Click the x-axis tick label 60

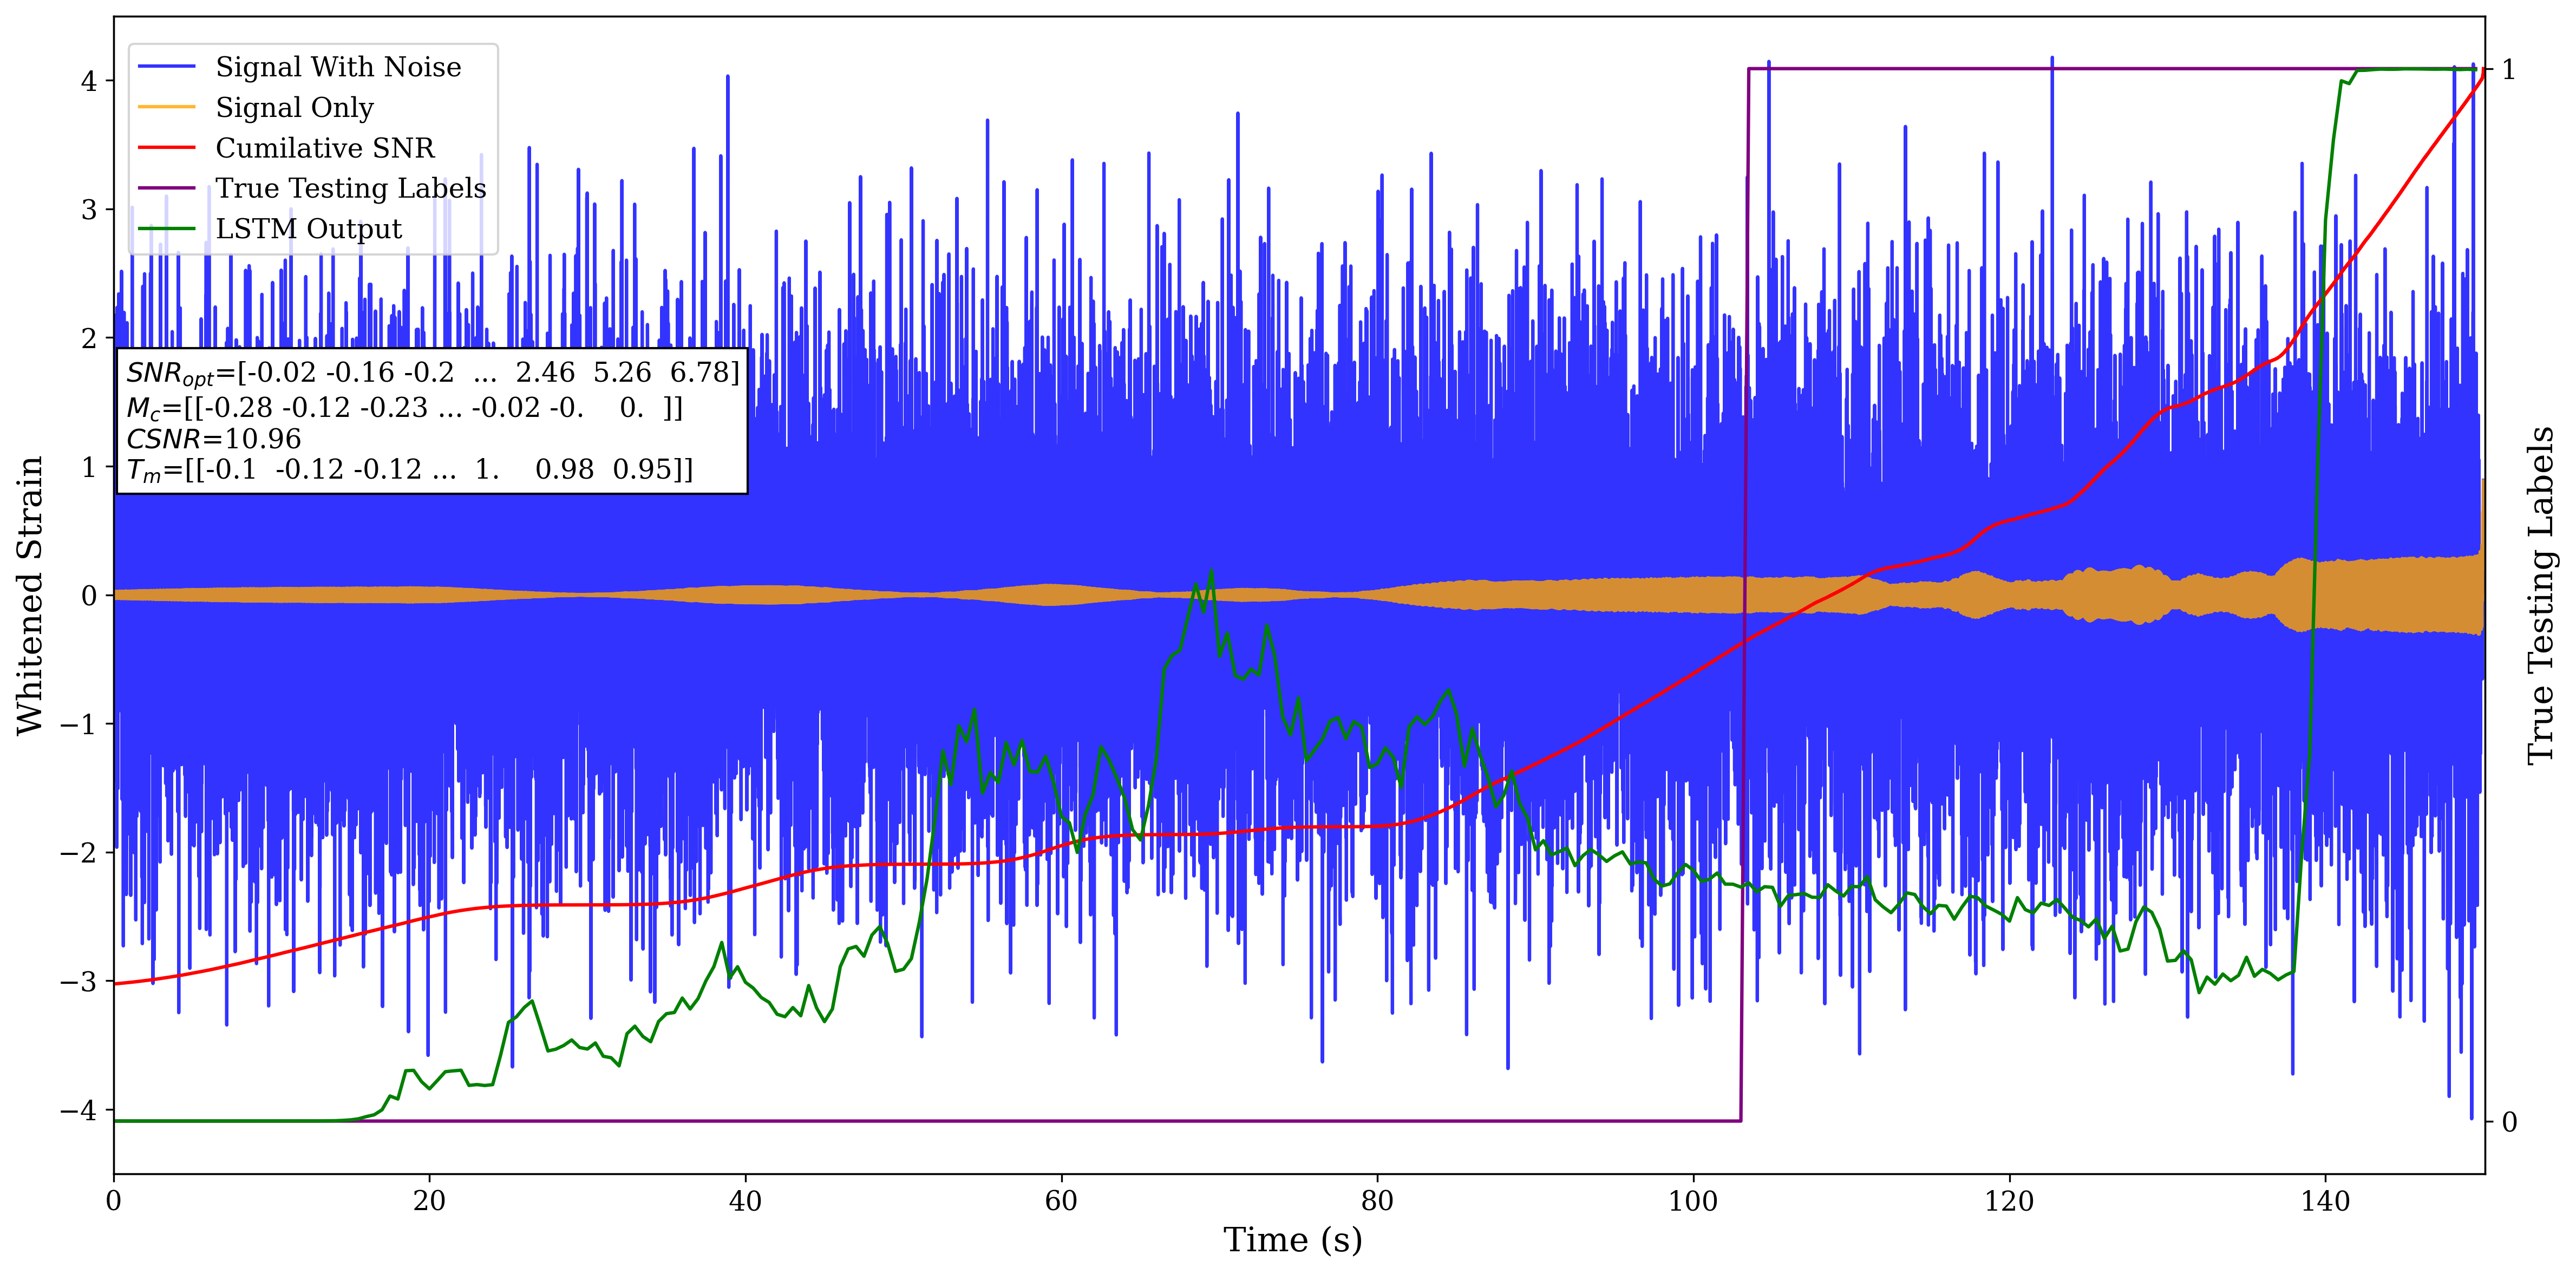click(1061, 1201)
